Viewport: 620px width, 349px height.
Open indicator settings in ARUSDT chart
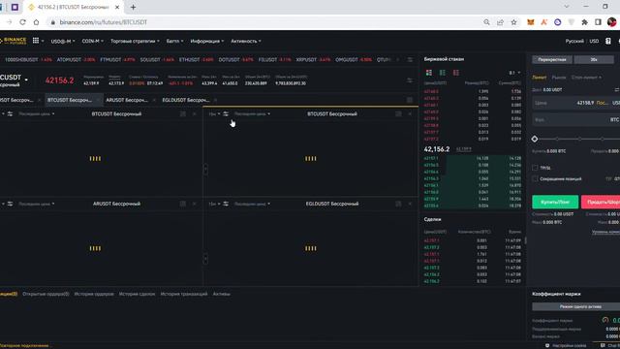[11, 204]
